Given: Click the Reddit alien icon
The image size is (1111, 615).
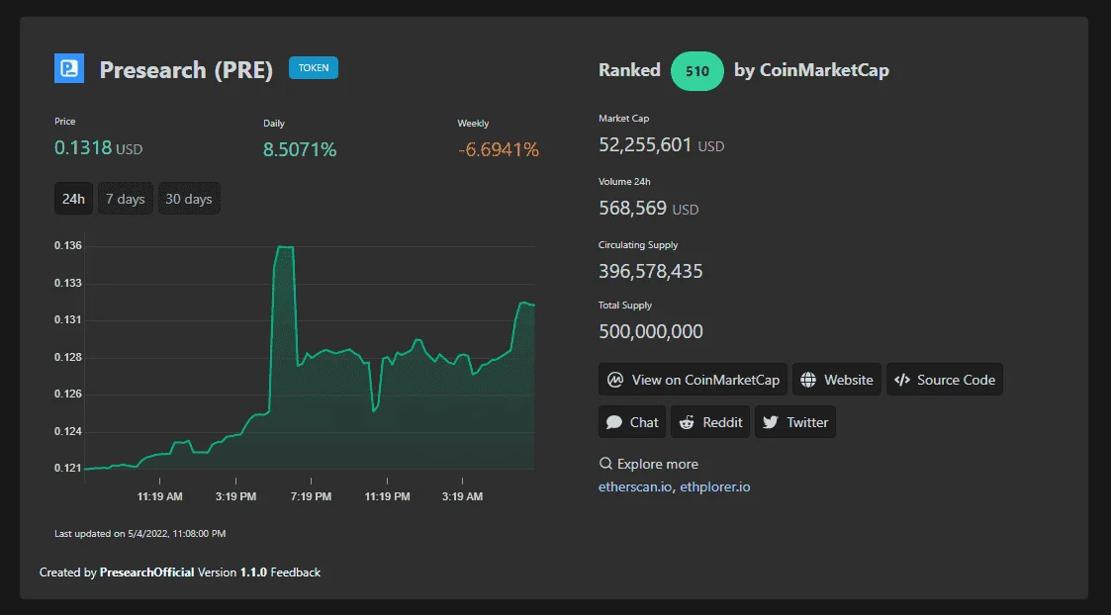Looking at the screenshot, I should point(687,422).
